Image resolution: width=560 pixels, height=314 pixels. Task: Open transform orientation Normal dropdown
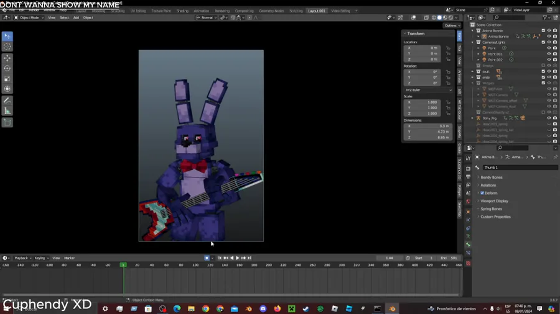pyautogui.click(x=207, y=17)
